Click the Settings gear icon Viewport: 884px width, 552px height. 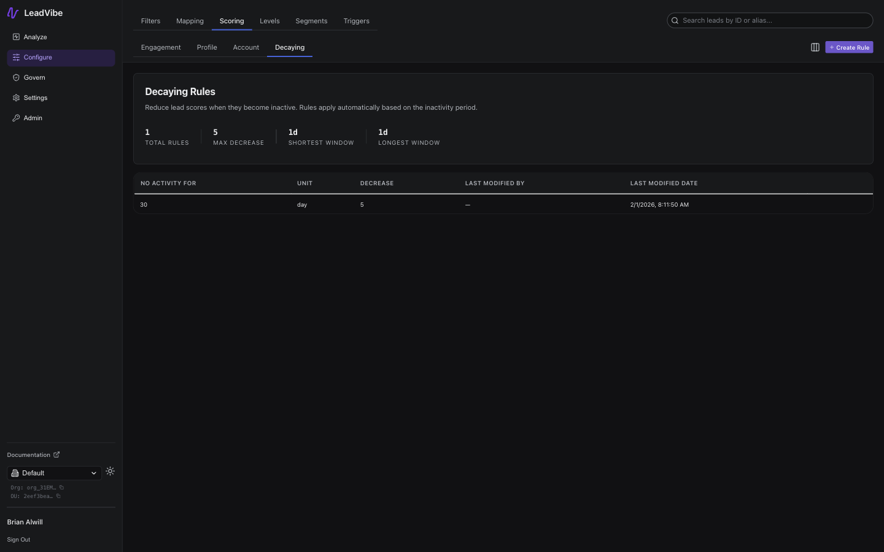coord(15,98)
